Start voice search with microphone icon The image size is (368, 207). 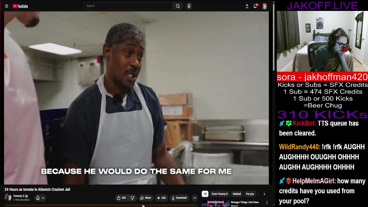coord(189,6)
